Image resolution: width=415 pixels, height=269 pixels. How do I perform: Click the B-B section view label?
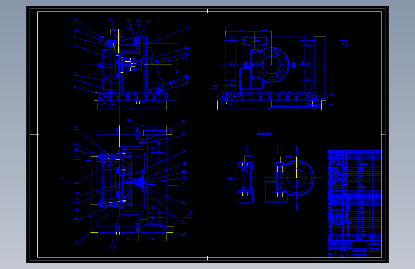[x=129, y=120]
